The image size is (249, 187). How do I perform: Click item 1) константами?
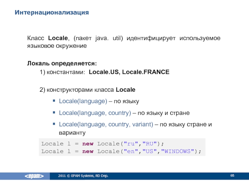pyautogui.click(x=62, y=72)
